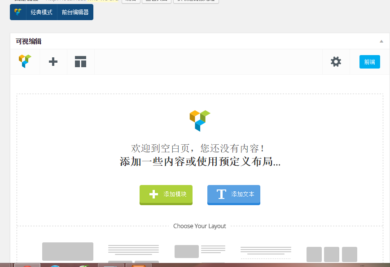390x267 pixels.
Task: Click the orange app icon in the taskbar
Action: tap(138, 265)
